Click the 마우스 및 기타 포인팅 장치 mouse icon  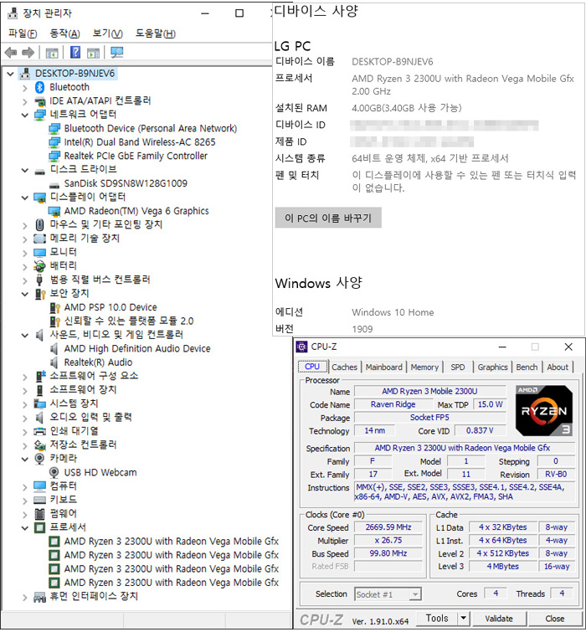(x=39, y=224)
